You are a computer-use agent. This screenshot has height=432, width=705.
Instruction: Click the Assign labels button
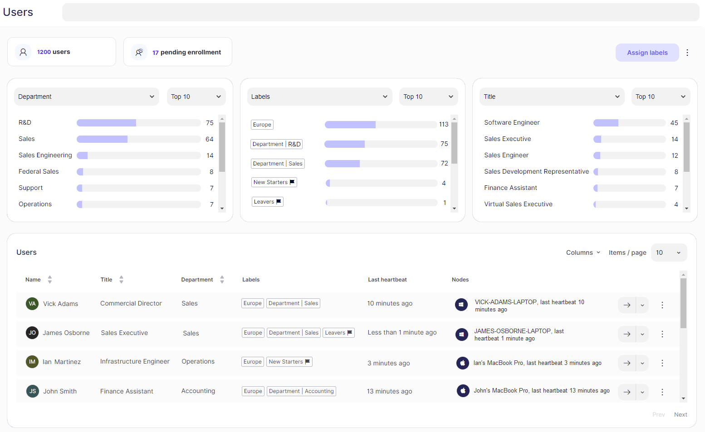647,53
